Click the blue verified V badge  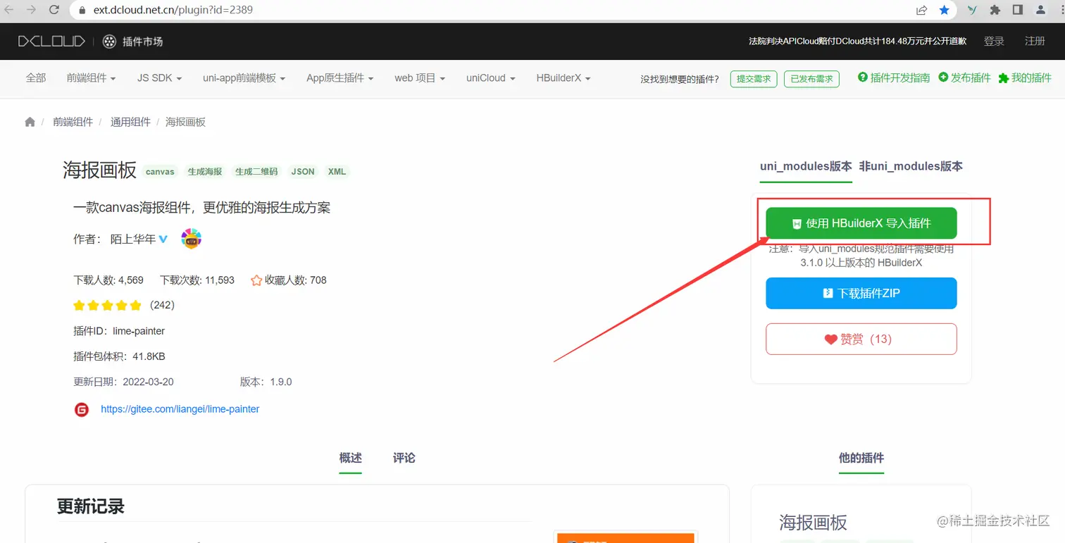click(x=163, y=239)
